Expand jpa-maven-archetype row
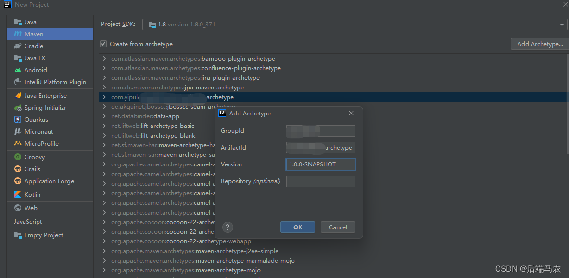This screenshot has width=569, height=278. point(104,88)
